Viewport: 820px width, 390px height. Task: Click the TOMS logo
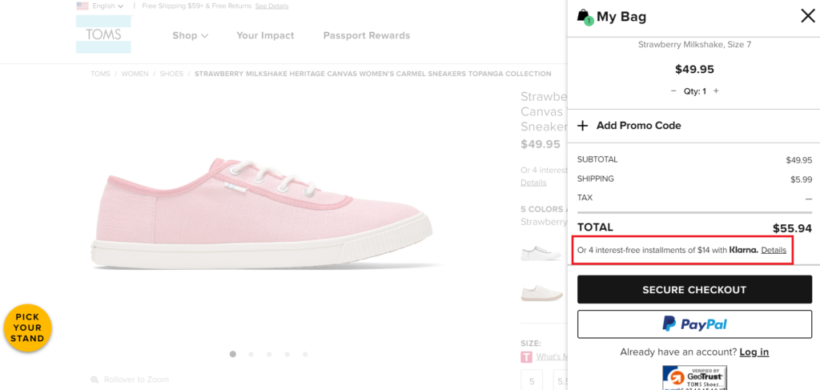pyautogui.click(x=103, y=34)
